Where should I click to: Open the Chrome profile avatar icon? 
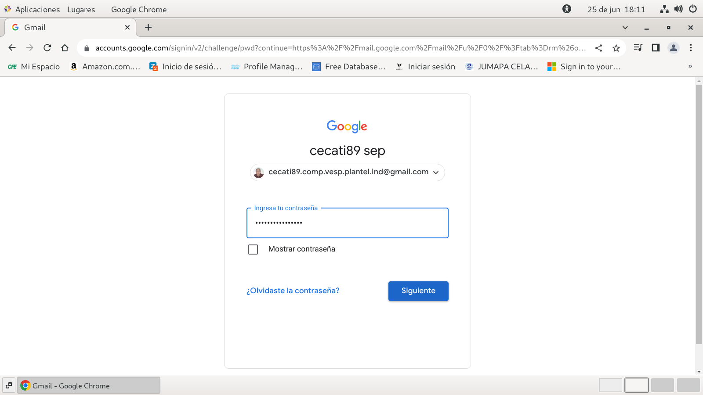pos(673,48)
